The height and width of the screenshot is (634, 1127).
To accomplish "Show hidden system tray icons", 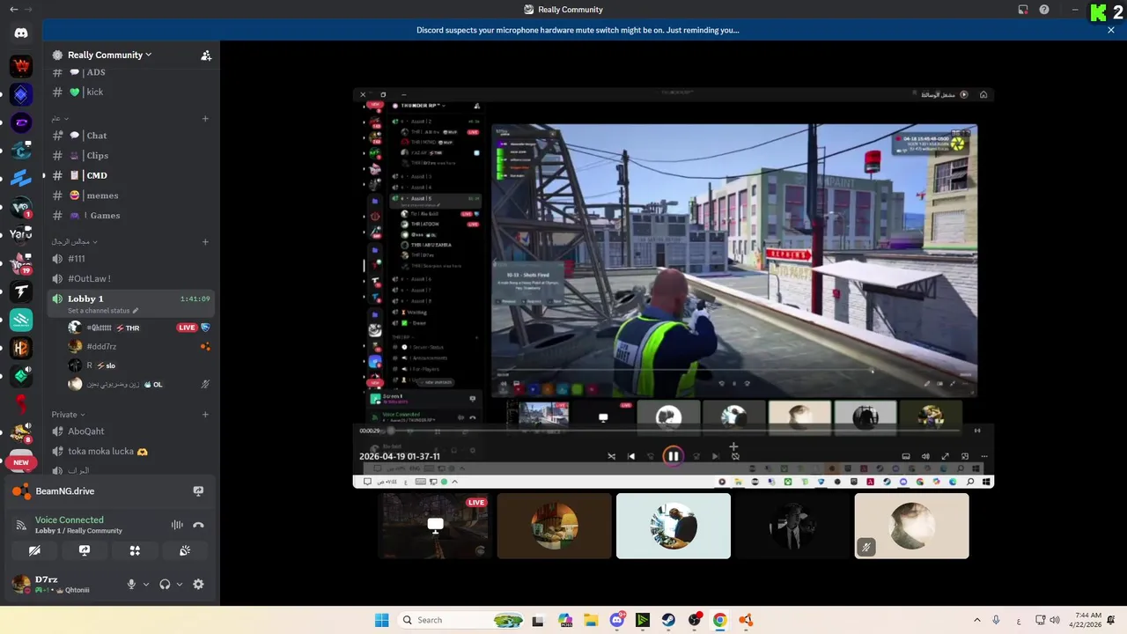I will coord(976,620).
